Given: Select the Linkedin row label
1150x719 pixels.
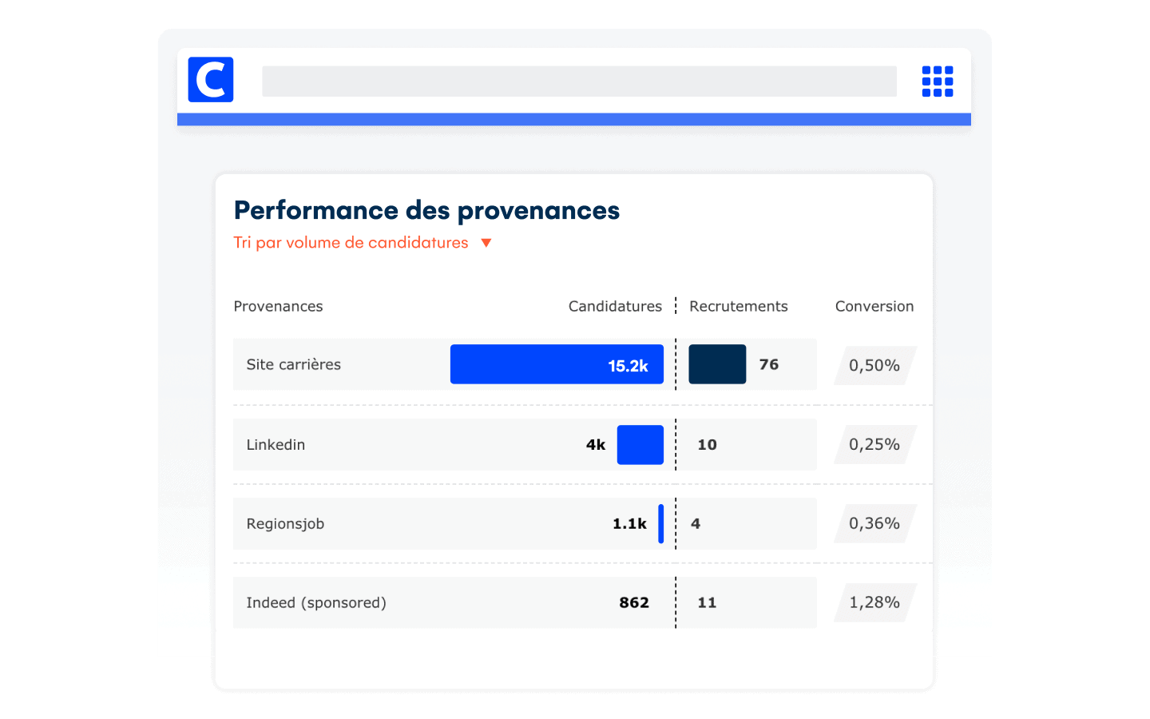Looking at the screenshot, I should (x=276, y=445).
